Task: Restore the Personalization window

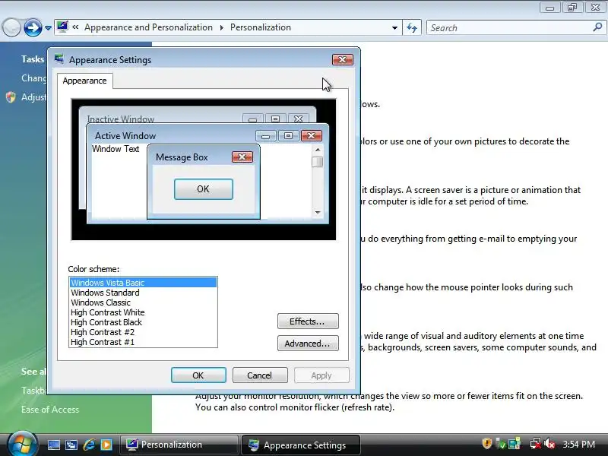Action: pos(572,7)
